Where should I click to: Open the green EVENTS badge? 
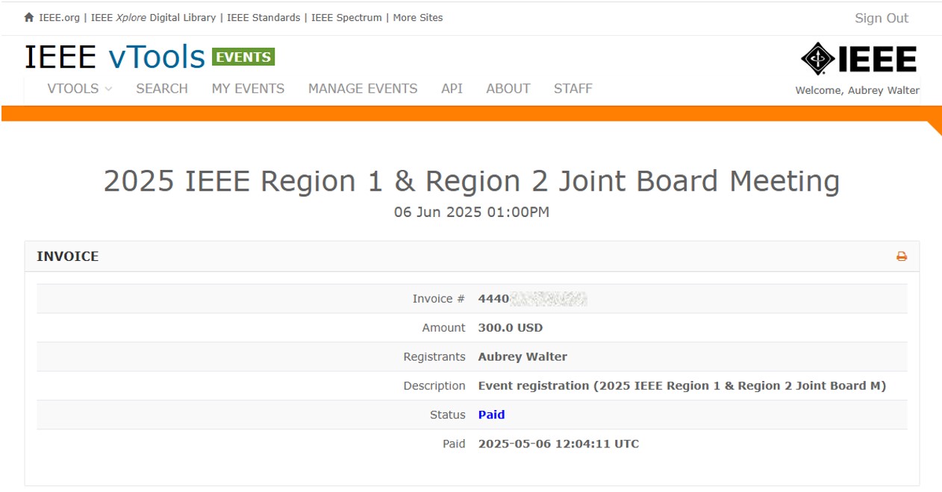(x=243, y=57)
